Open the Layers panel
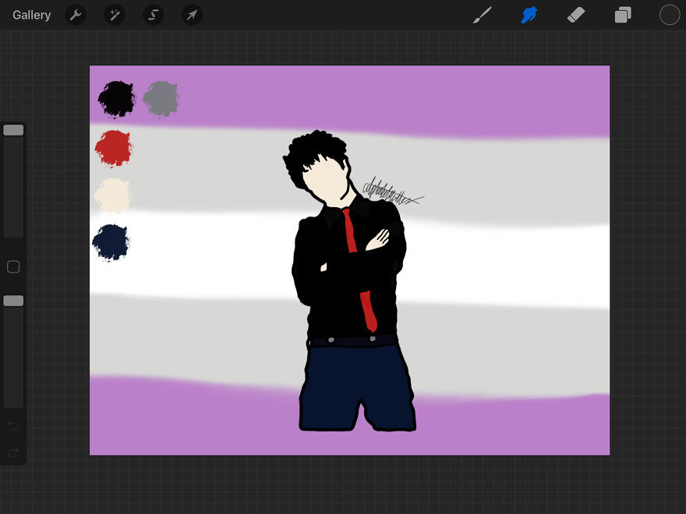This screenshot has width=686, height=514. click(x=622, y=15)
